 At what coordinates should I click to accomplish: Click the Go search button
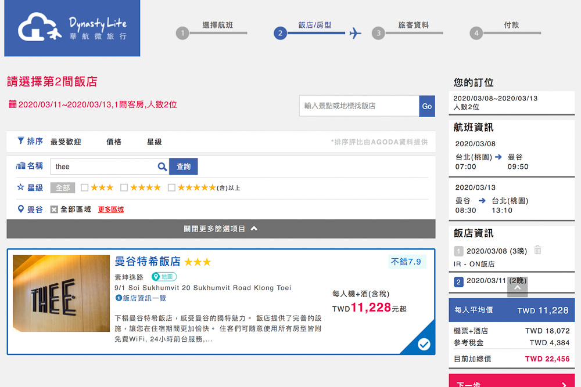pyautogui.click(x=427, y=106)
